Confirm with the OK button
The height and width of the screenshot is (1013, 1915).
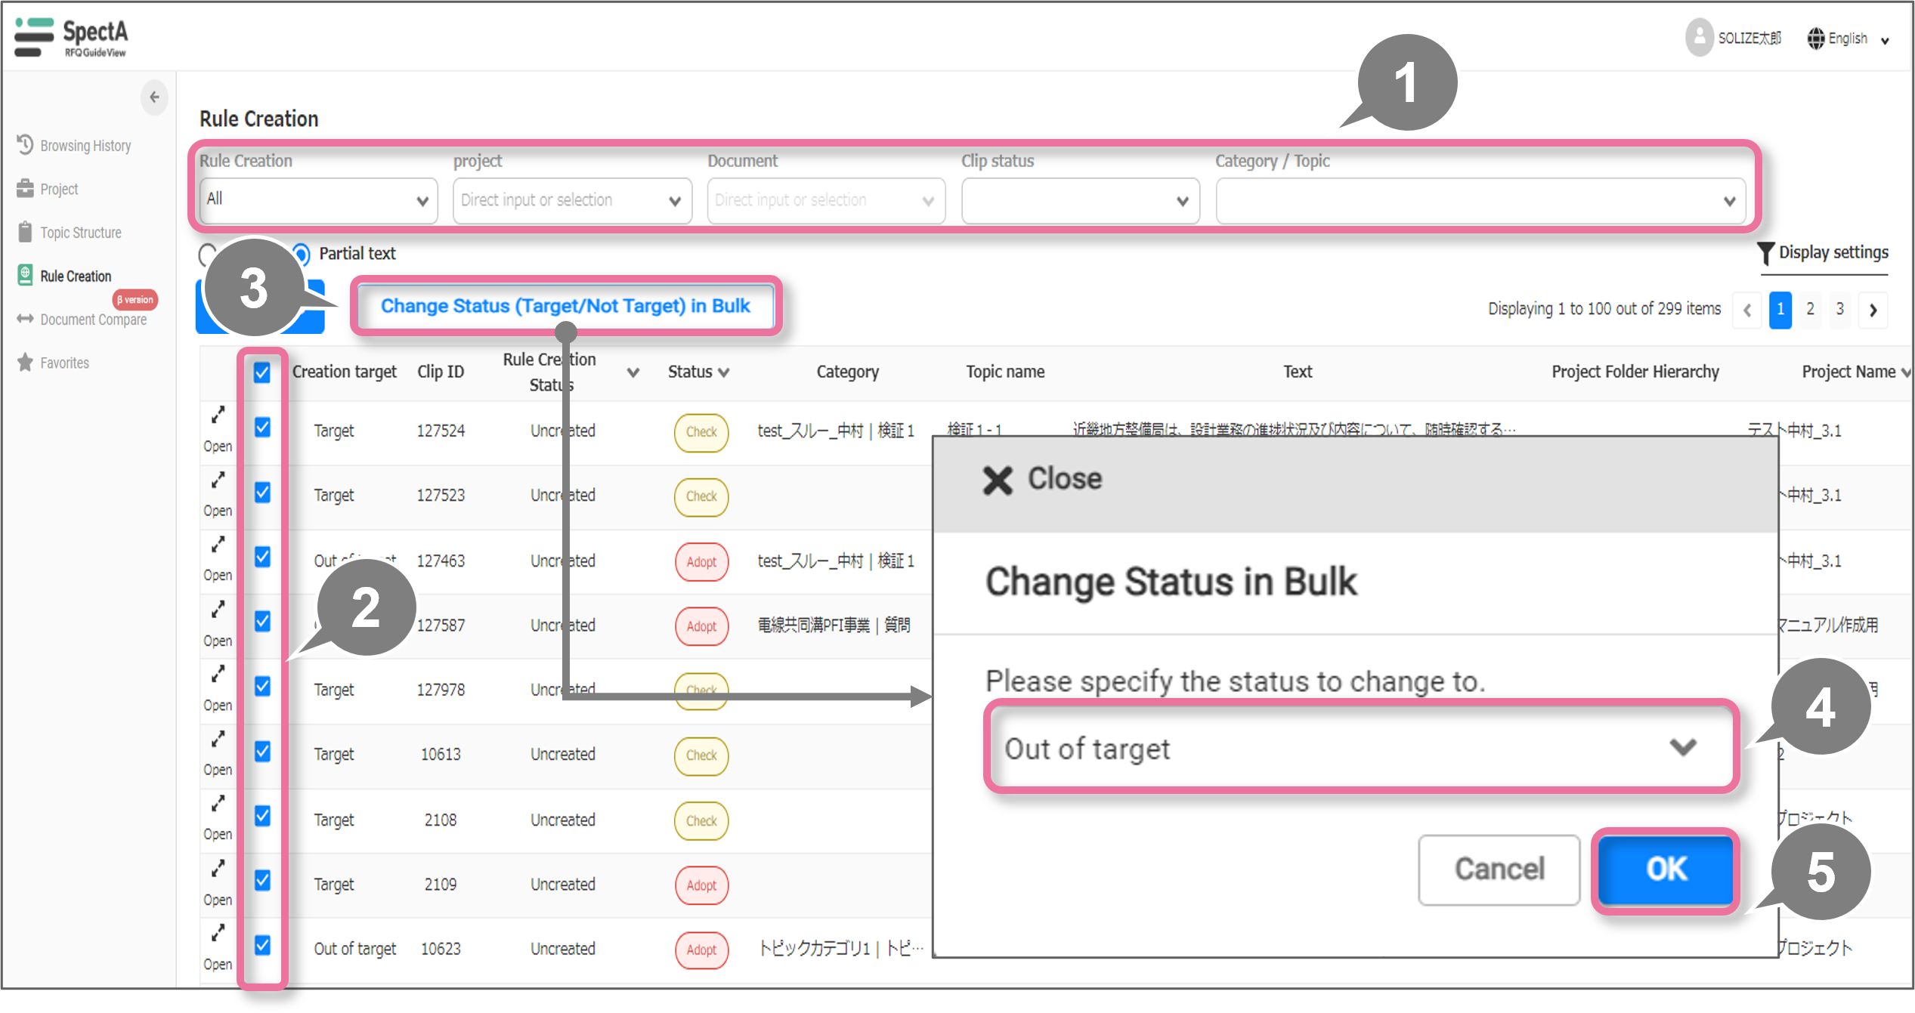click(1666, 869)
